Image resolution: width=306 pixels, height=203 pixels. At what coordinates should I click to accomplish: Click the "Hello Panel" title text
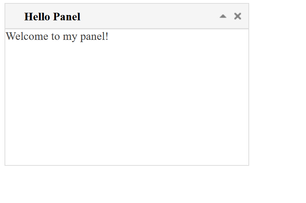(x=52, y=17)
